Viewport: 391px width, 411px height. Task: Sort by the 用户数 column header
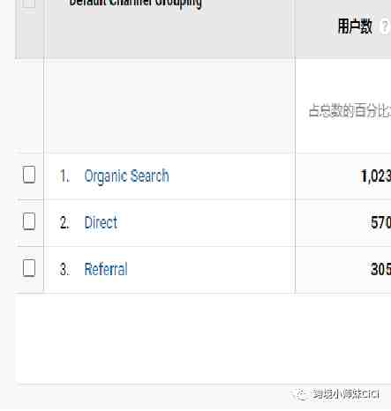pyautogui.click(x=355, y=26)
